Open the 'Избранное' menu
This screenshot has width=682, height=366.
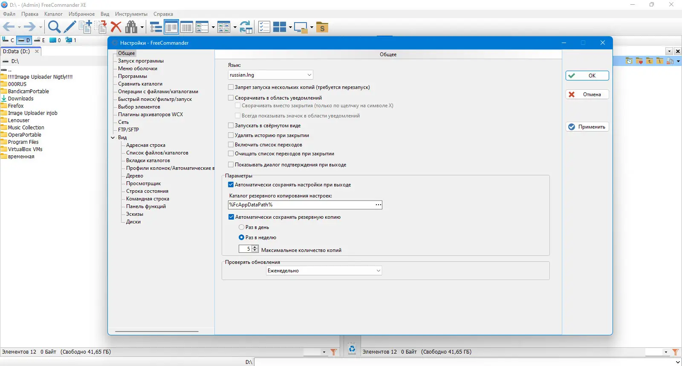tap(82, 14)
